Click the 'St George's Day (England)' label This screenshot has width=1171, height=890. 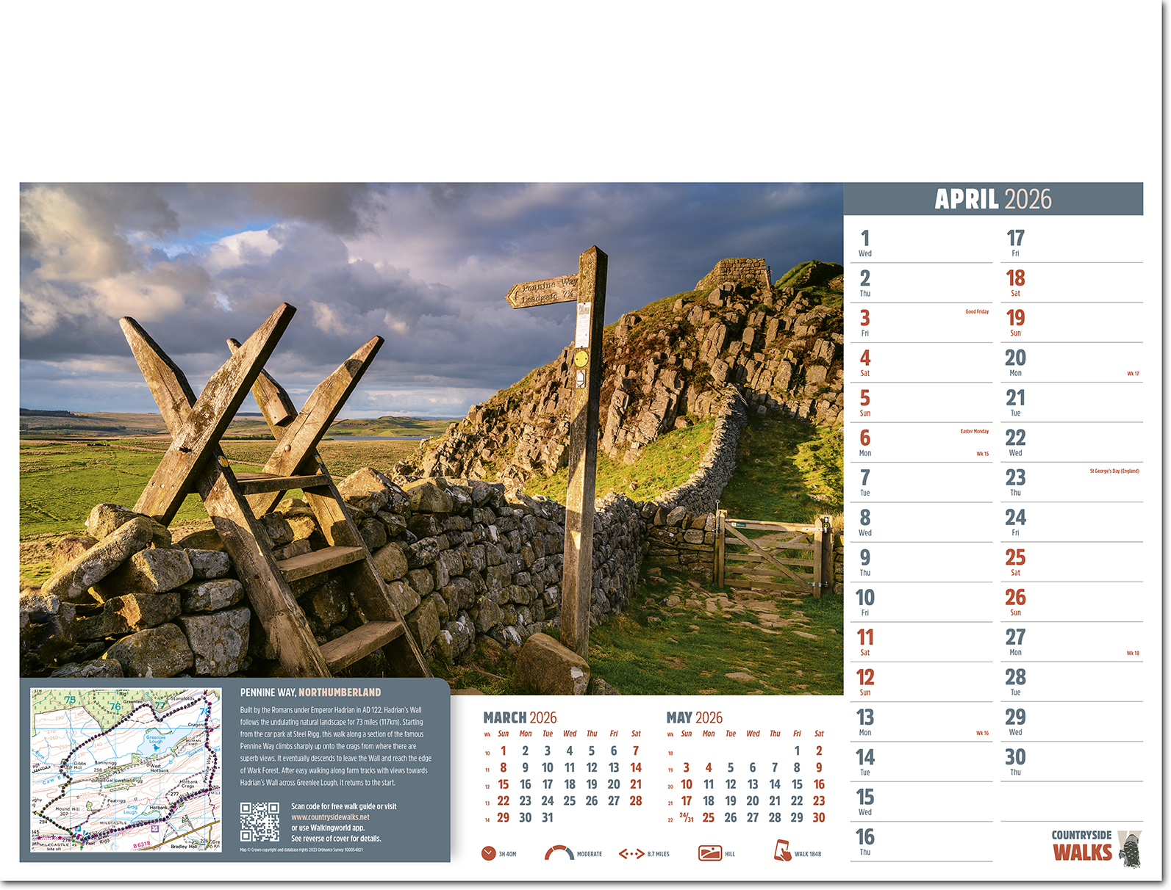(x=1114, y=471)
